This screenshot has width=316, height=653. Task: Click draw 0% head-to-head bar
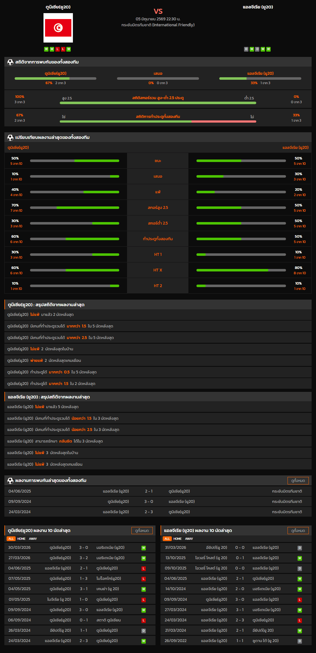click(x=158, y=78)
